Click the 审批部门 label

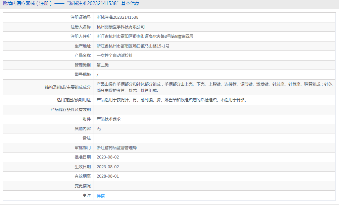[x=83, y=148]
